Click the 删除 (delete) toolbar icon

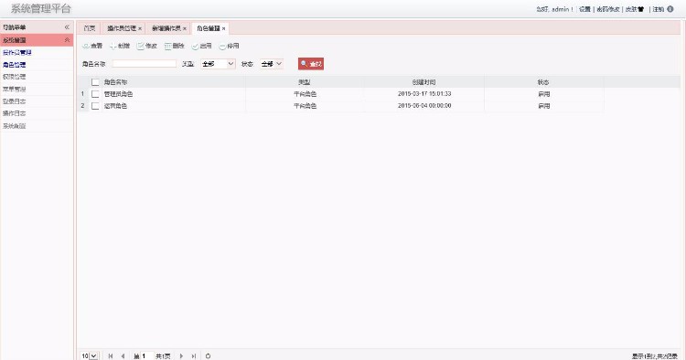(x=167, y=46)
